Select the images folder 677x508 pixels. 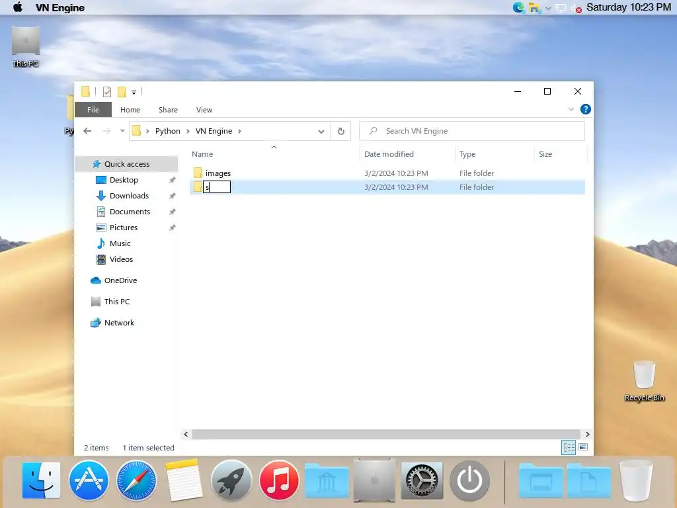click(x=218, y=173)
